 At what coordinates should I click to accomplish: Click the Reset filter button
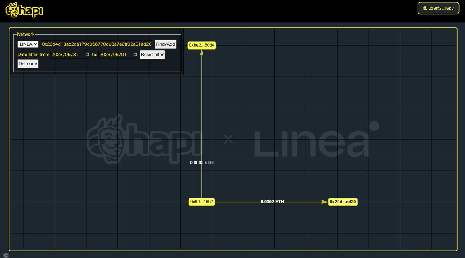click(x=152, y=55)
